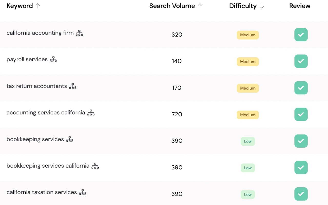Image resolution: width=328 pixels, height=205 pixels.
Task: Open the bookkeeping services california keyword
Action: click(48, 166)
